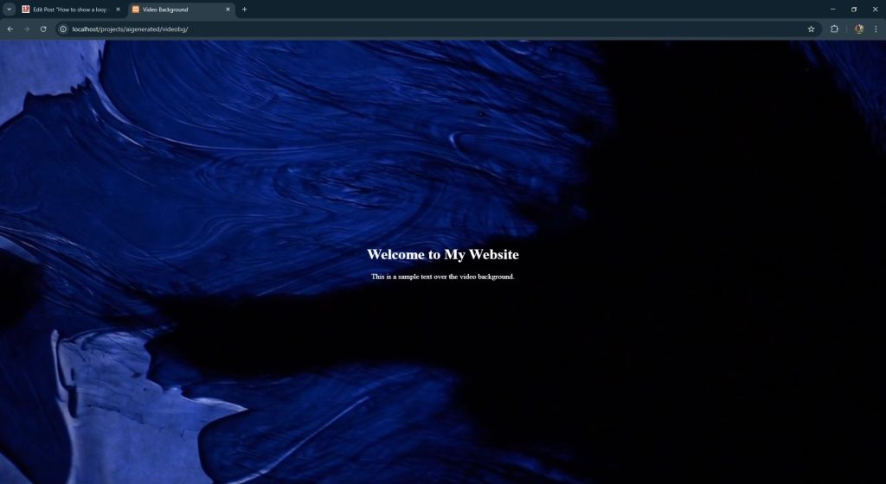Open the Chrome profile avatar
The image size is (886, 484).
click(x=858, y=29)
